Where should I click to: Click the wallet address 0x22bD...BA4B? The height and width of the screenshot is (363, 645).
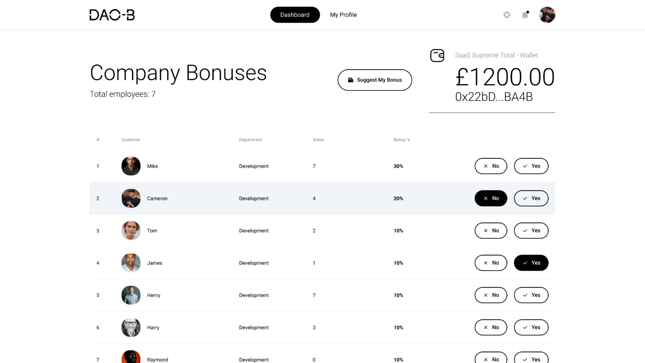tap(494, 97)
